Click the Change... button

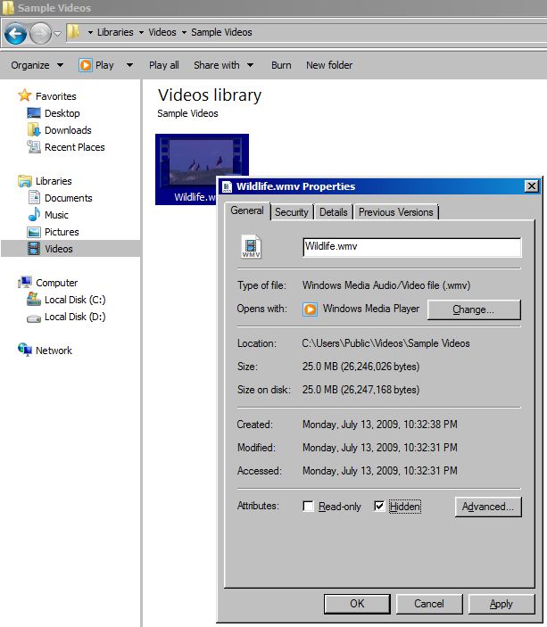(x=474, y=309)
